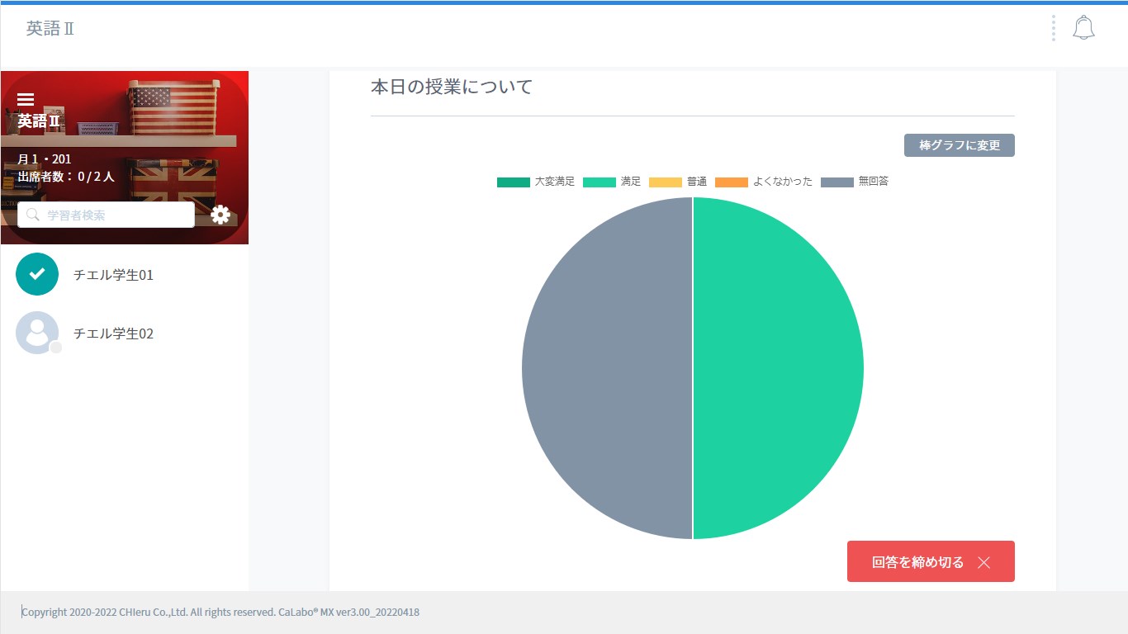Toggle 普通 legend swatch
Image resolution: width=1128 pixels, height=634 pixels.
(x=666, y=182)
